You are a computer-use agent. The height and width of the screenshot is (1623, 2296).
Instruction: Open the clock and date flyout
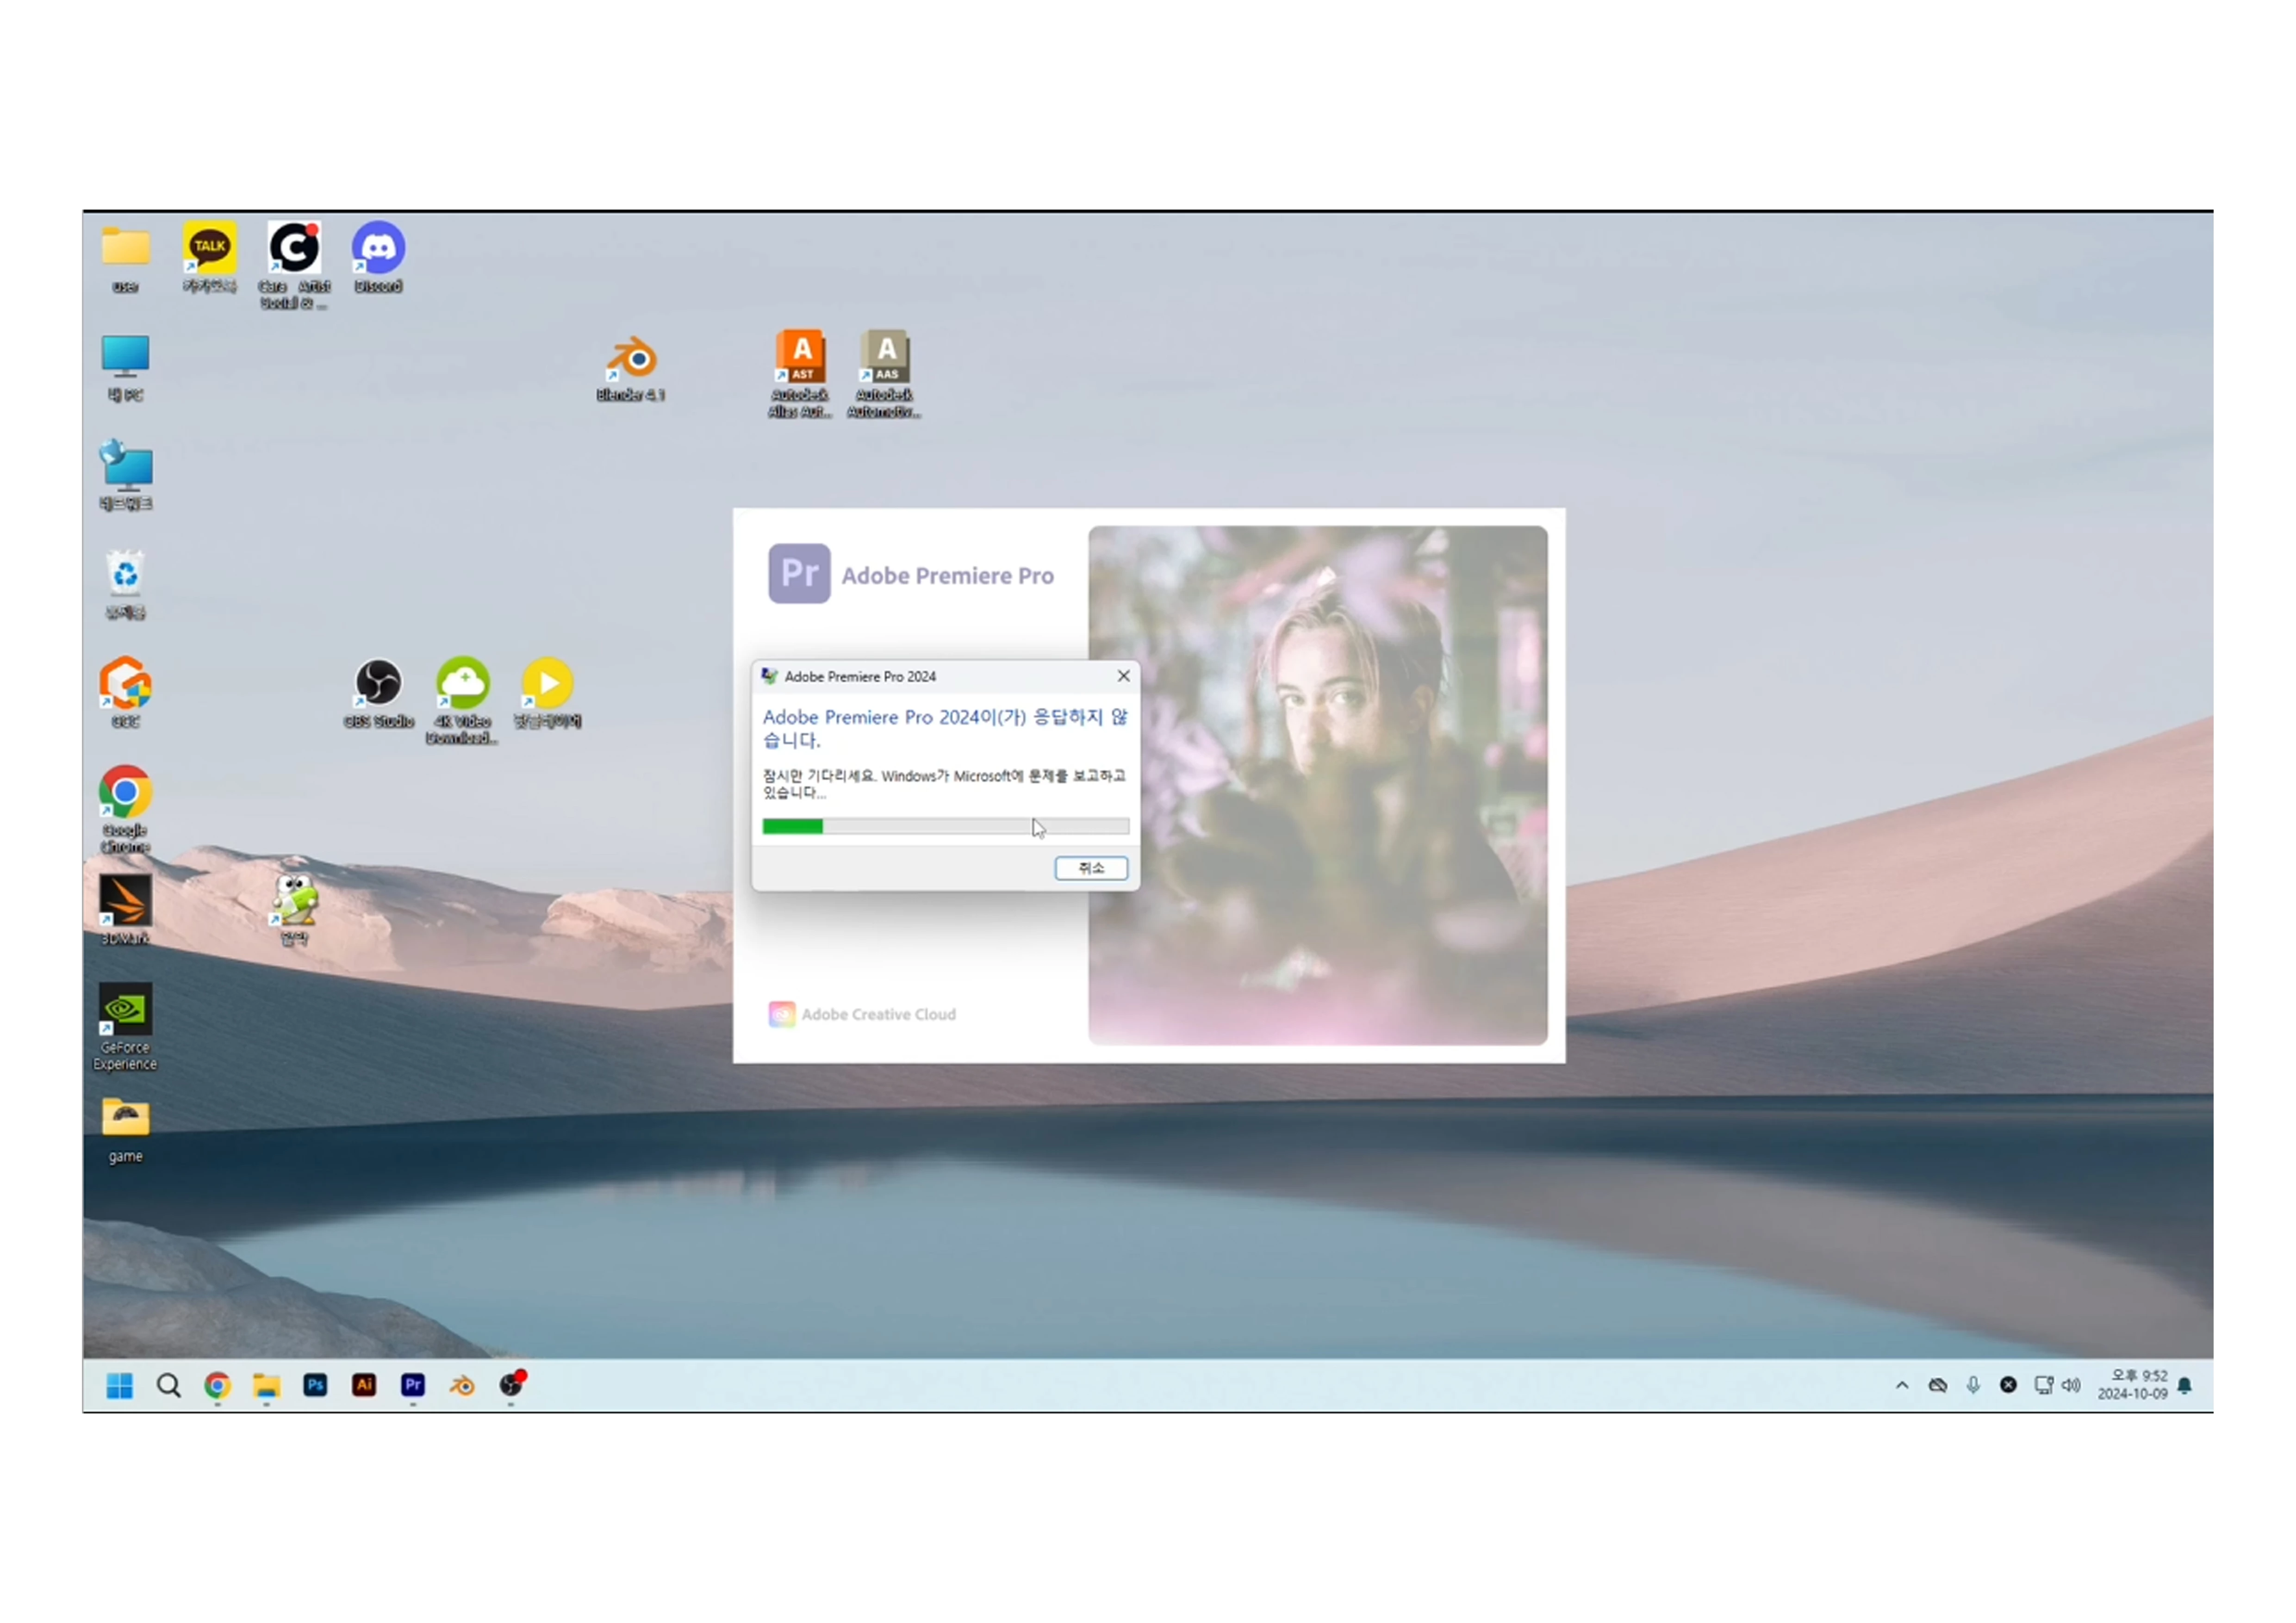[x=2132, y=1385]
